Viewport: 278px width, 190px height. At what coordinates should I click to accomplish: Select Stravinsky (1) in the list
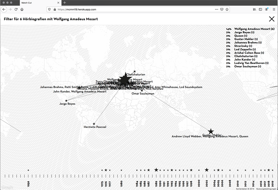pos(243,46)
